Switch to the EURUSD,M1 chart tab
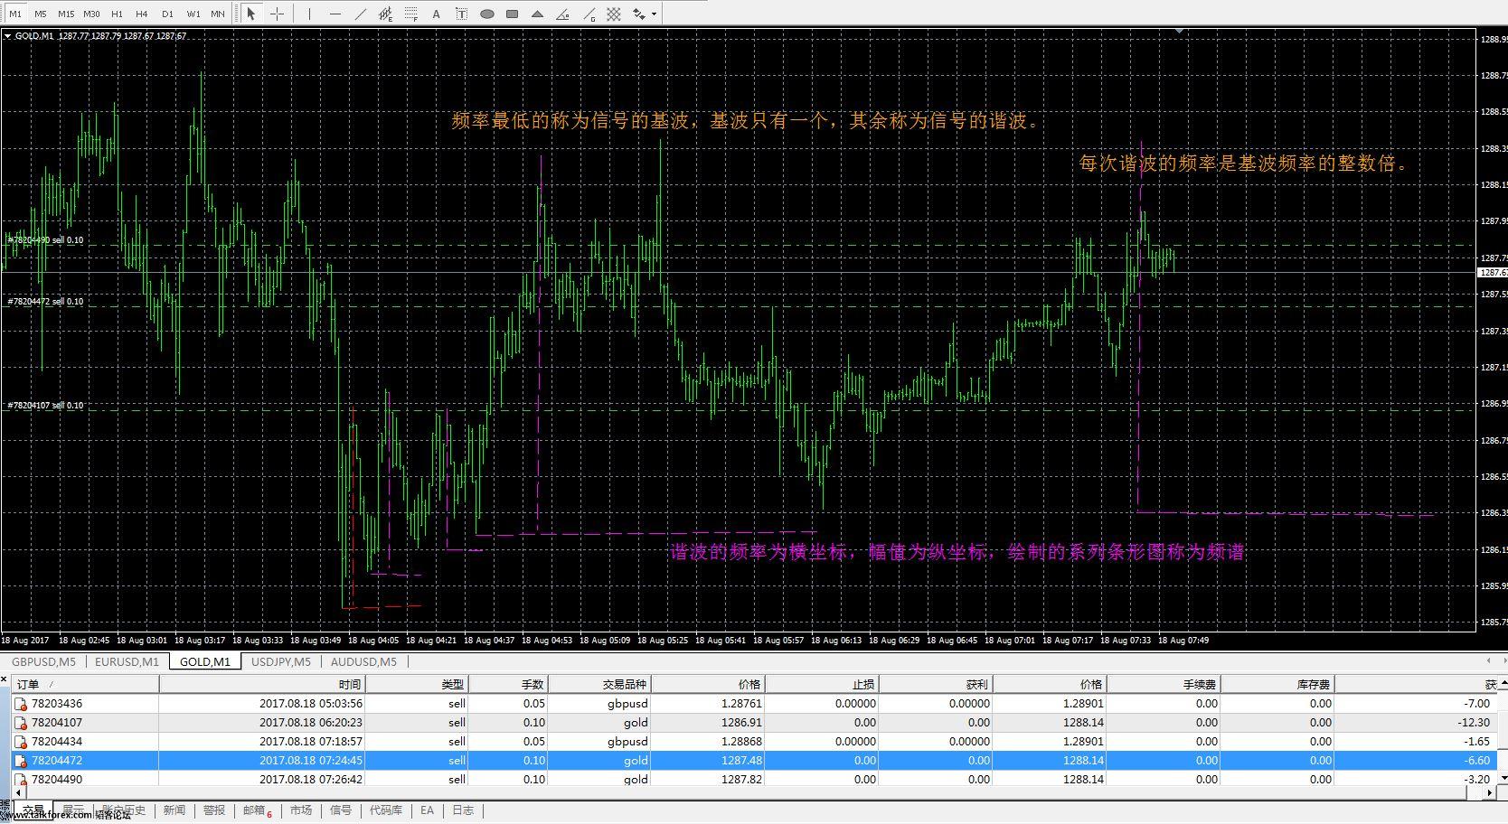 [x=127, y=661]
